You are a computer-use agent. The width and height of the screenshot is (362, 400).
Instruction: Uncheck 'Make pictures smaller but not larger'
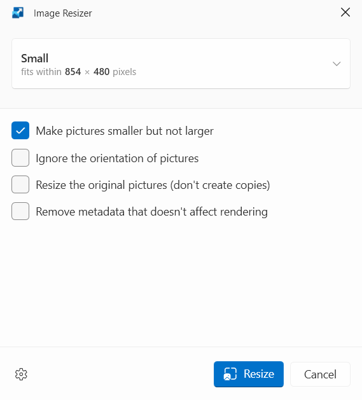pyautogui.click(x=20, y=130)
